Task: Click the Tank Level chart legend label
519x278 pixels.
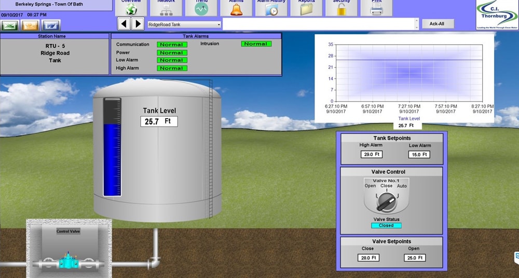Action: click(409, 118)
